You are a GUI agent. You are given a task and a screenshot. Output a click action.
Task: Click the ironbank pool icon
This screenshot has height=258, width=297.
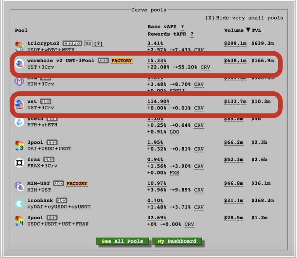(19, 203)
